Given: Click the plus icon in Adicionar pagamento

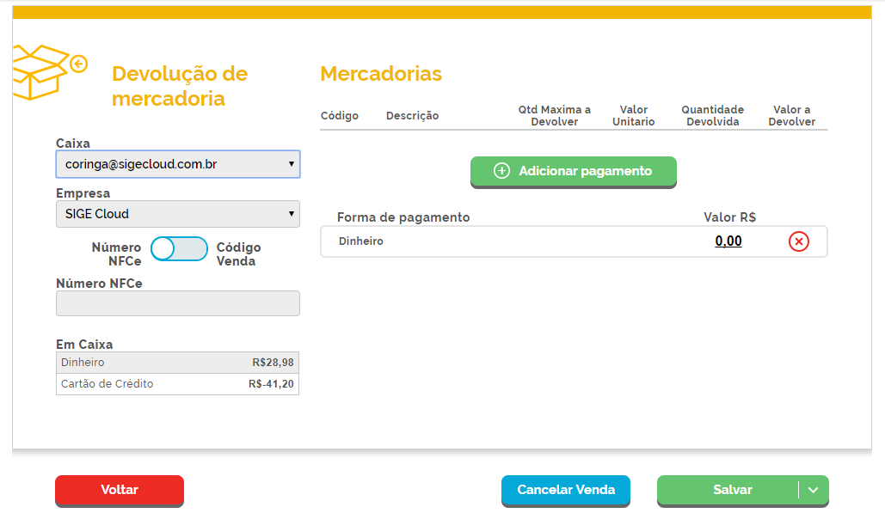Looking at the screenshot, I should 501,171.
